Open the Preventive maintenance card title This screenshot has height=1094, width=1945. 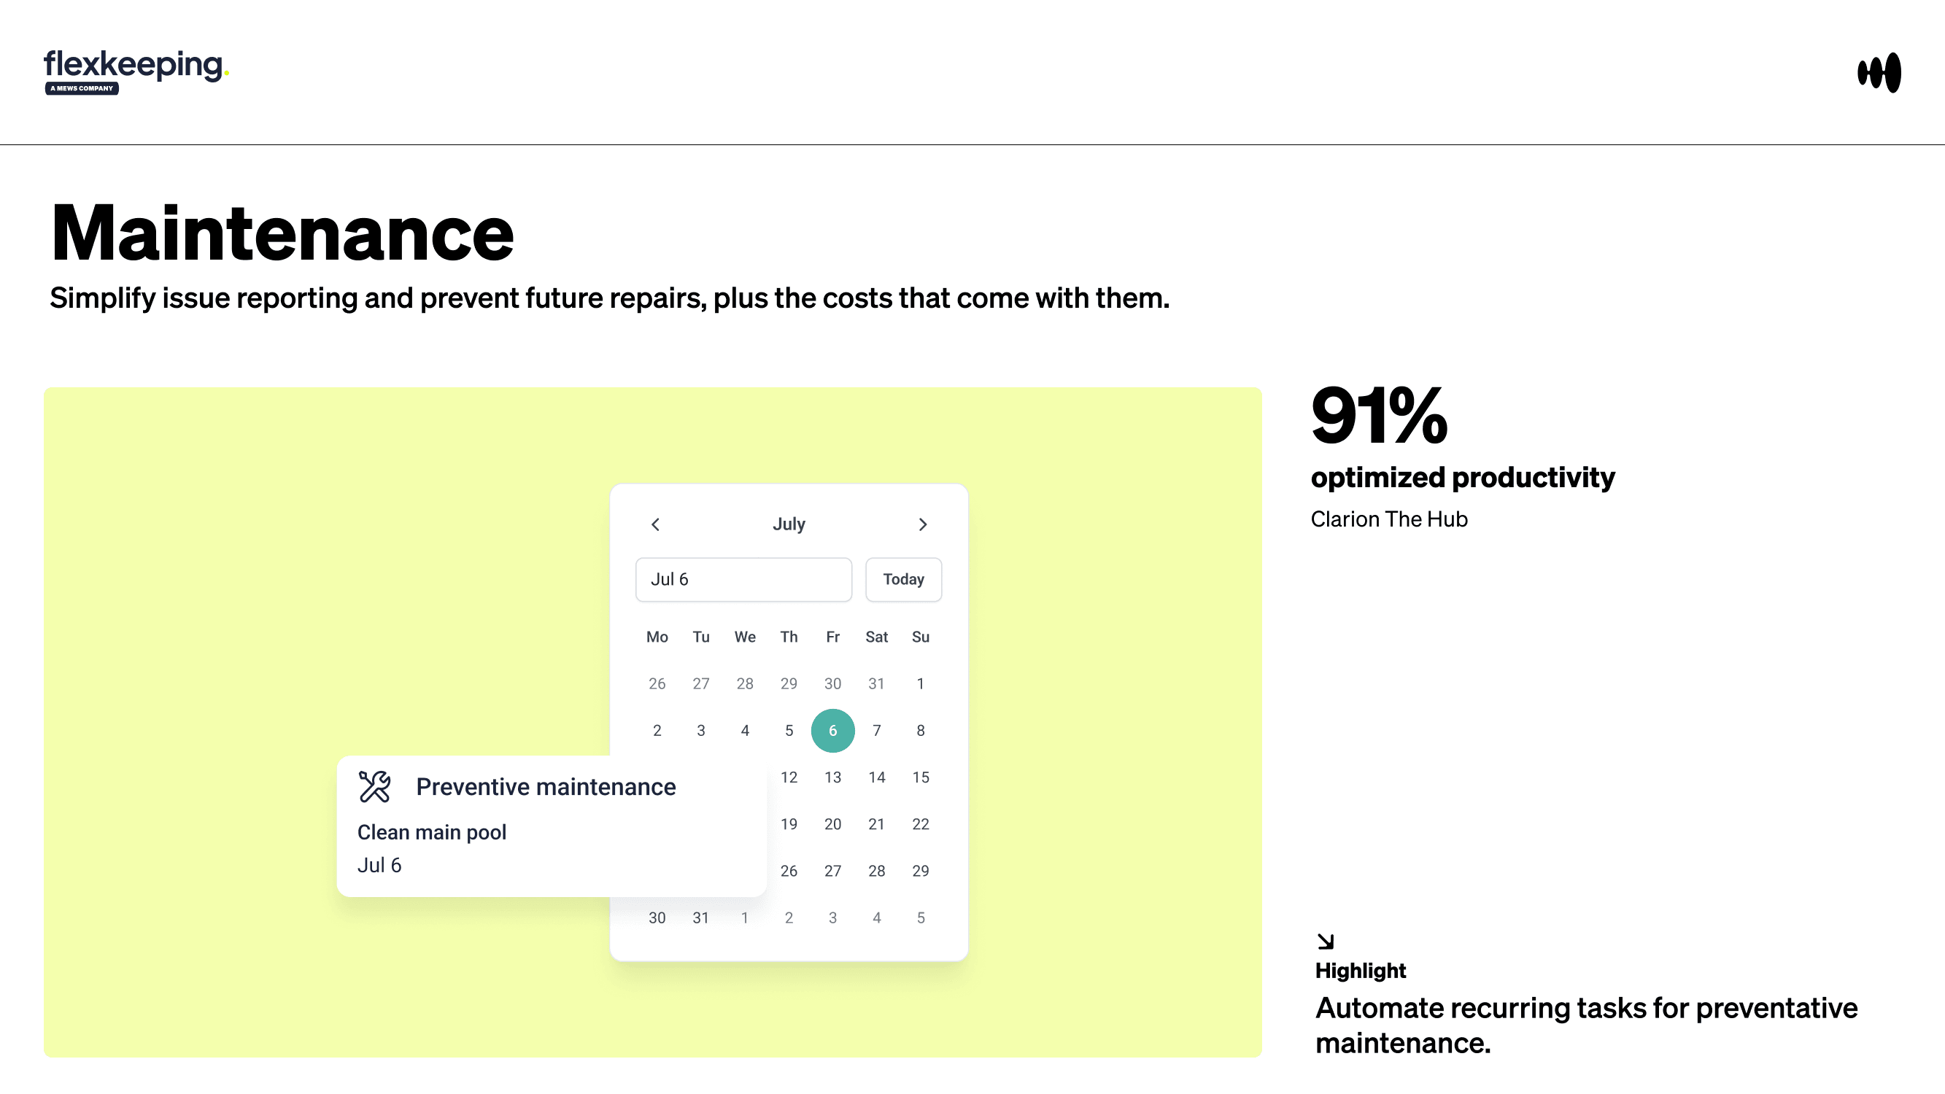coord(545,787)
